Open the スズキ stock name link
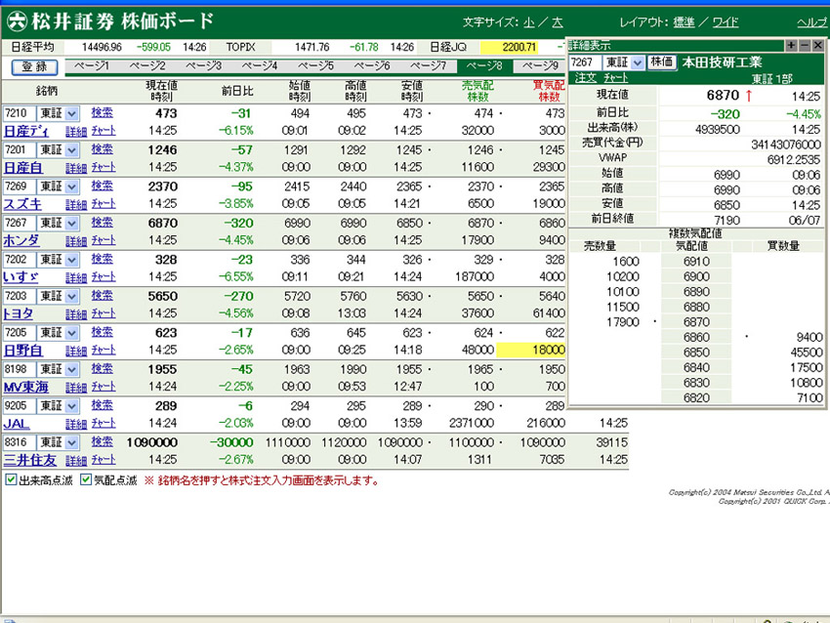 tap(22, 204)
